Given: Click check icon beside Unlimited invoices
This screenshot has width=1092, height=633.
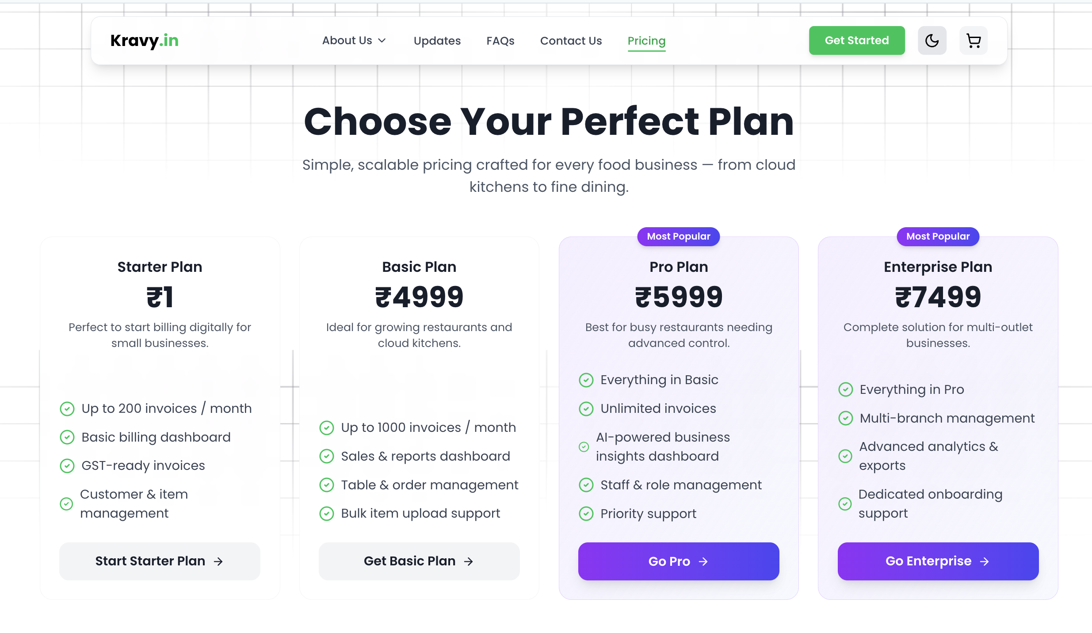Looking at the screenshot, I should point(586,408).
